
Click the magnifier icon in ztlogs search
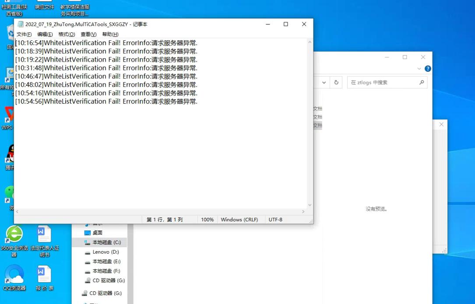pos(422,82)
